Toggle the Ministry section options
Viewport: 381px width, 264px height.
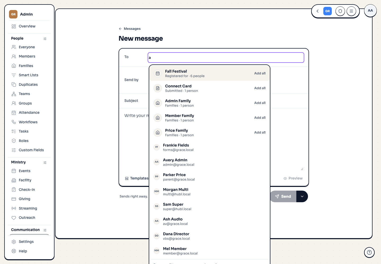tap(45, 163)
